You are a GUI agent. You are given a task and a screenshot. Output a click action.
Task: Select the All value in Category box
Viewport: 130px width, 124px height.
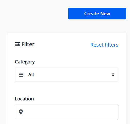coord(31,75)
